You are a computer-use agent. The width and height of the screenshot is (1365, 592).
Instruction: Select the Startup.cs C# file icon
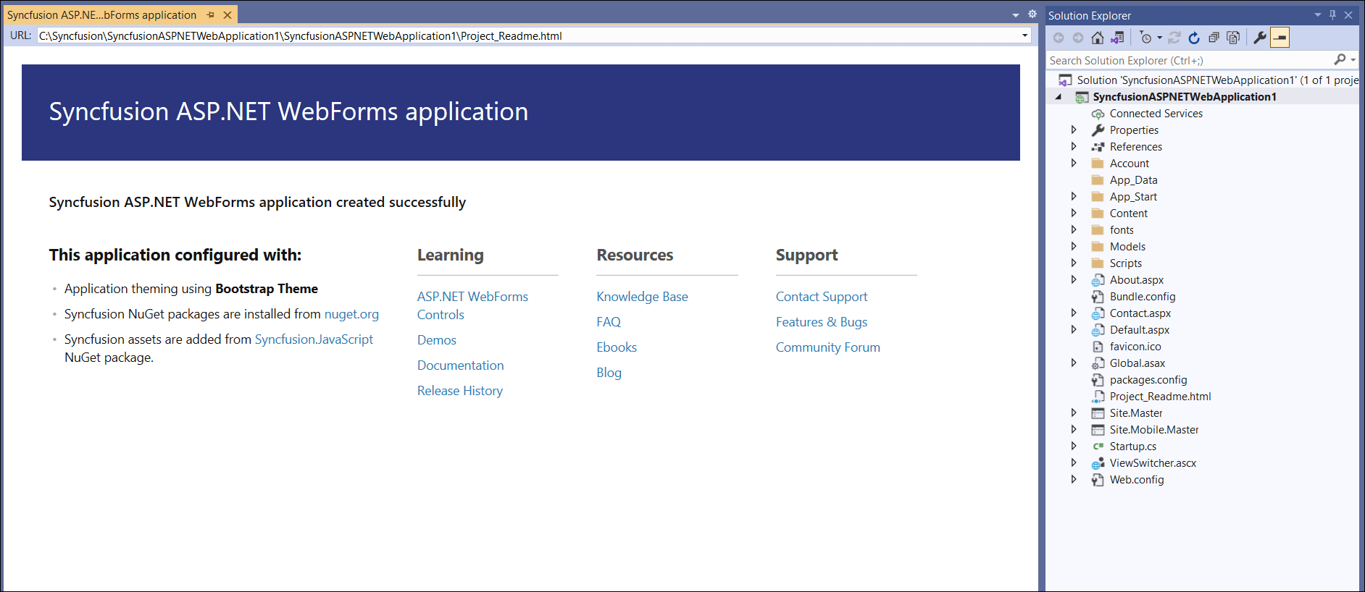pos(1098,447)
